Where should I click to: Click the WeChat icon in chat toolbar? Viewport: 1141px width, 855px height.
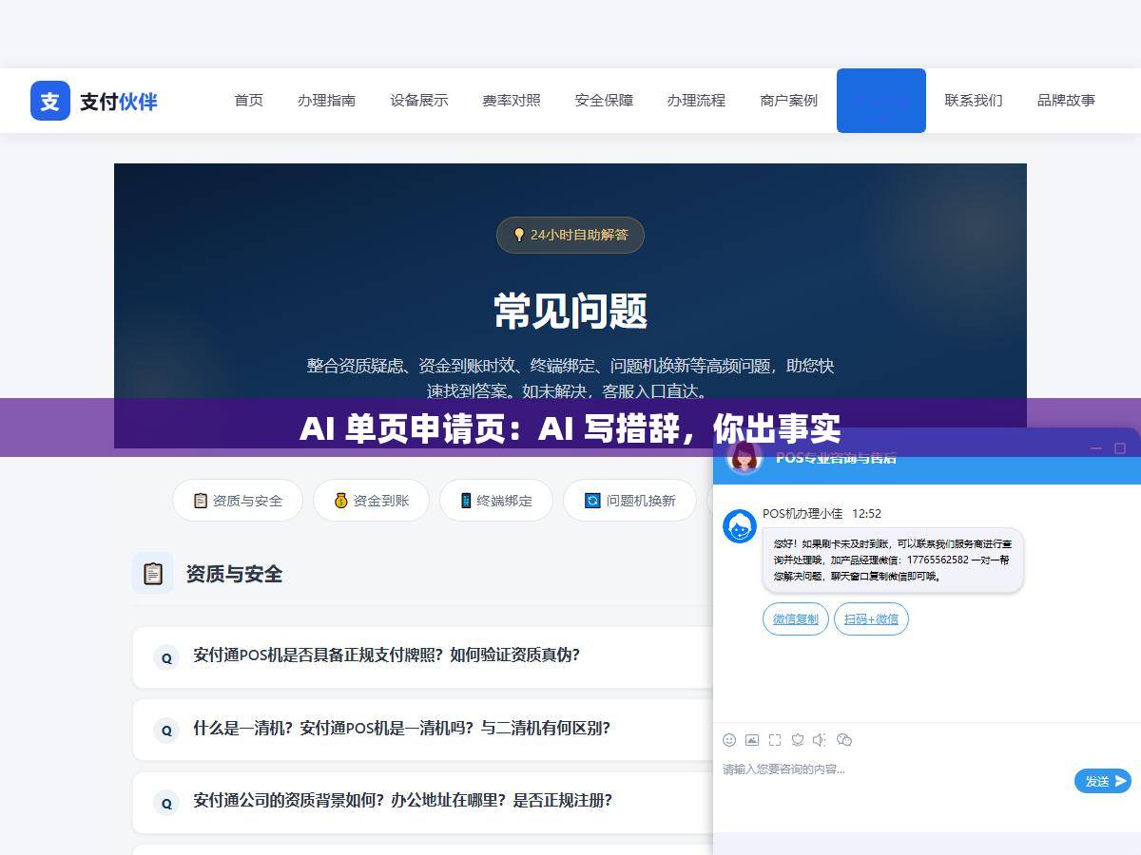(x=843, y=740)
